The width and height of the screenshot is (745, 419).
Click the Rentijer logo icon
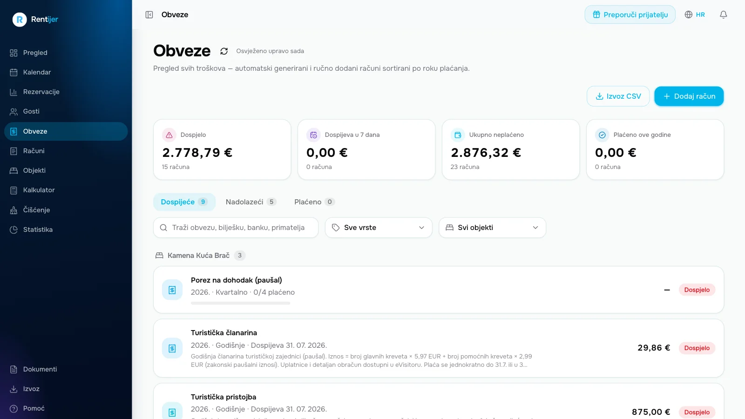tap(20, 19)
